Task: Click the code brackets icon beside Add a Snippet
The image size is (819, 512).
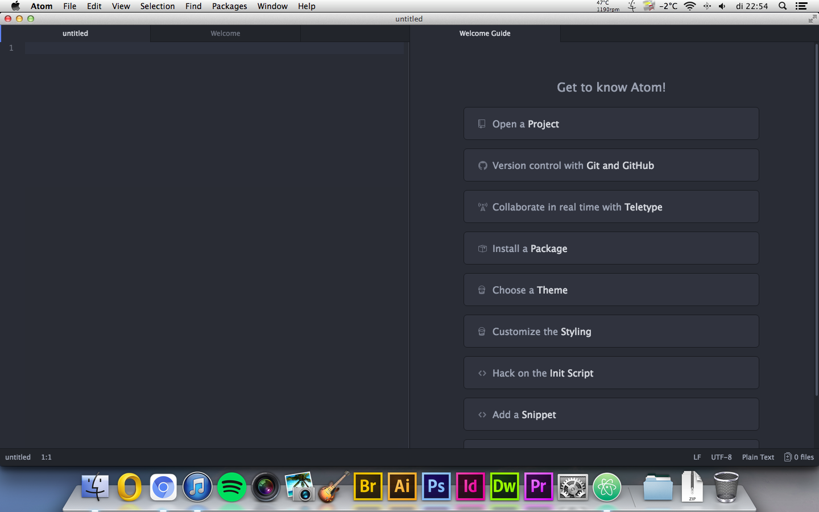Action: tap(482, 415)
